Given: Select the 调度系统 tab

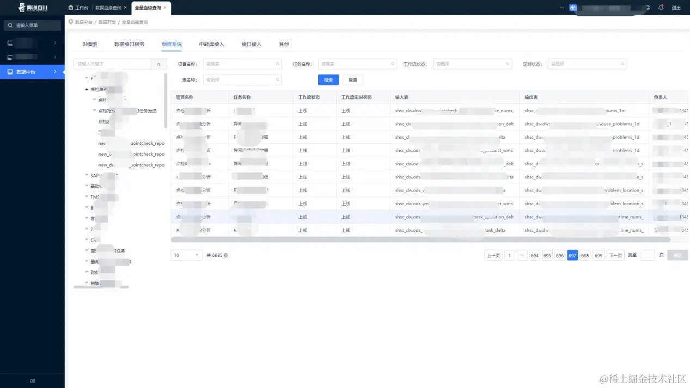Looking at the screenshot, I should tap(172, 44).
